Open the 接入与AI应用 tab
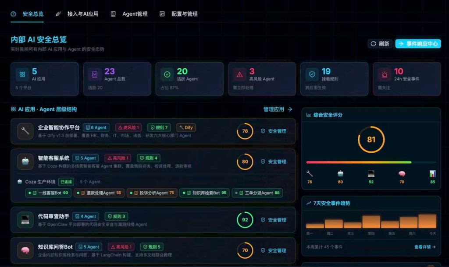The height and width of the screenshot is (267, 449). pyautogui.click(x=78, y=14)
